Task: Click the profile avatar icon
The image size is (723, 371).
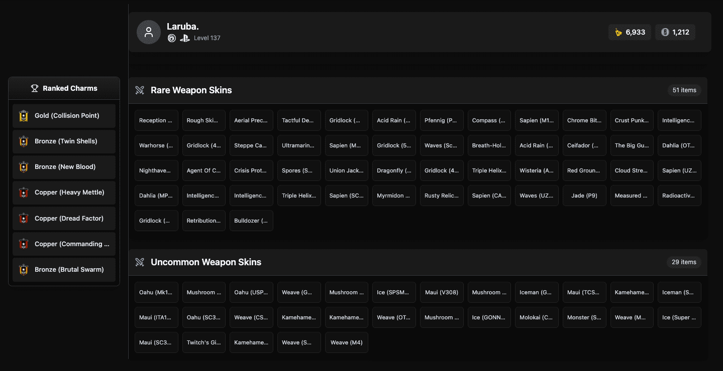Action: pos(148,32)
